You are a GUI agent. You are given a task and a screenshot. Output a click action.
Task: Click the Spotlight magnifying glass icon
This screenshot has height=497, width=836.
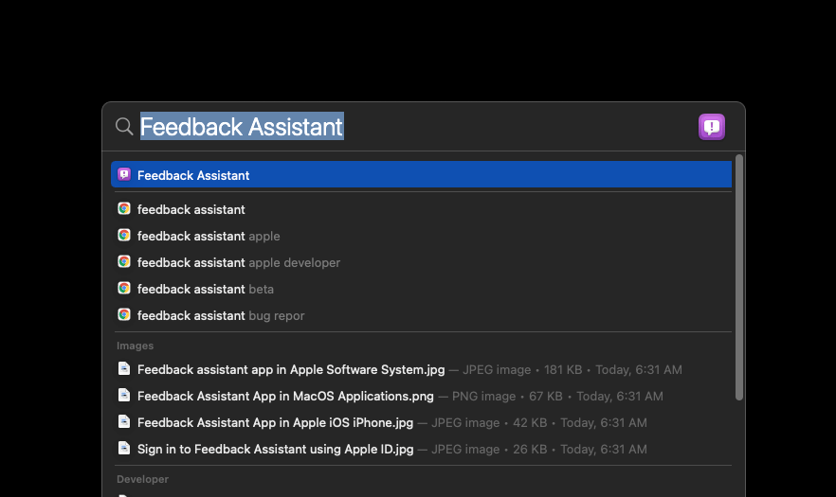(124, 127)
